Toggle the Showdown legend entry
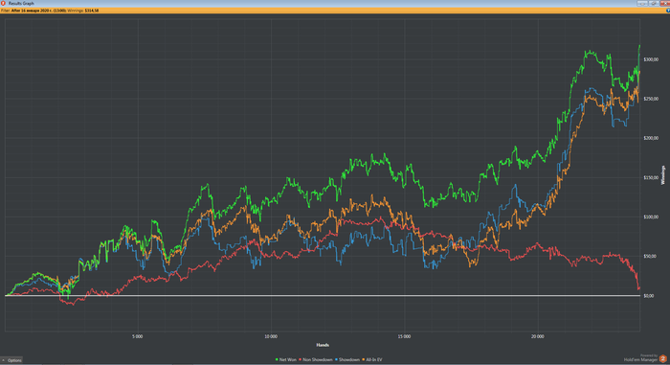 click(347, 360)
